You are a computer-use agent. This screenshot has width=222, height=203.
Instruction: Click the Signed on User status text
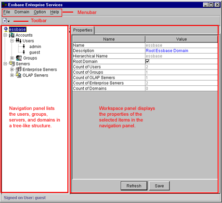click(25, 198)
